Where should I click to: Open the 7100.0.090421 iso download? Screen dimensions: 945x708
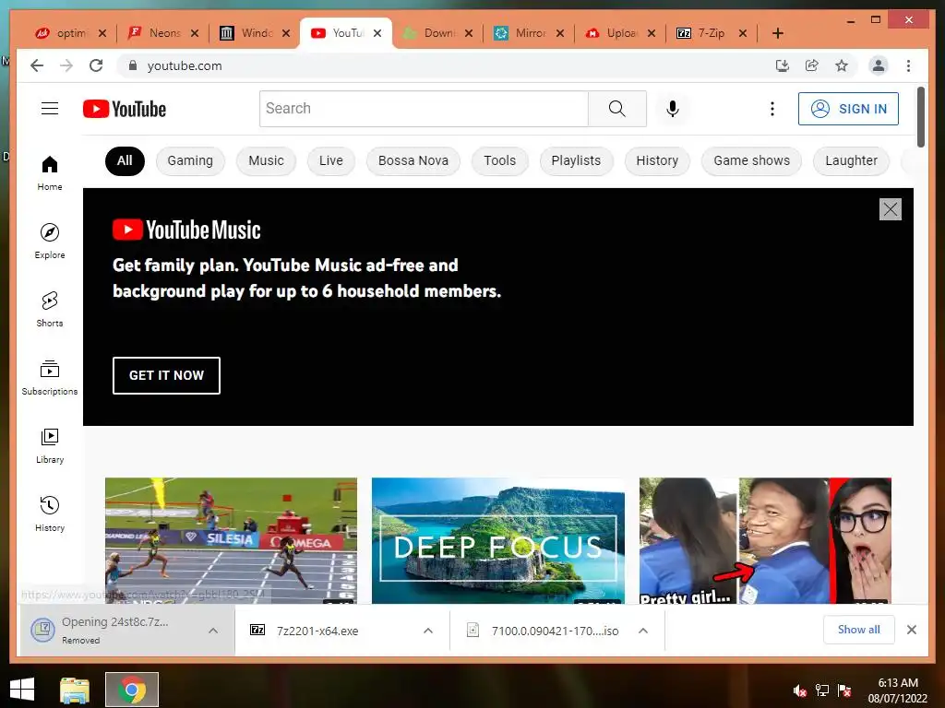pos(555,631)
